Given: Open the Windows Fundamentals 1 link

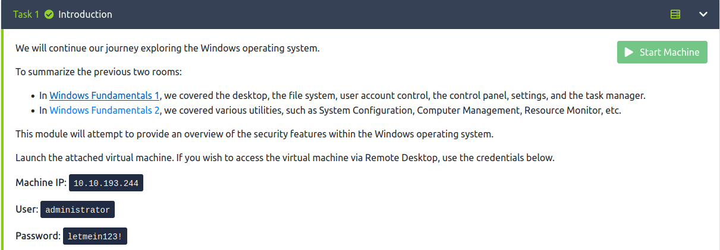Looking at the screenshot, I should (104, 95).
